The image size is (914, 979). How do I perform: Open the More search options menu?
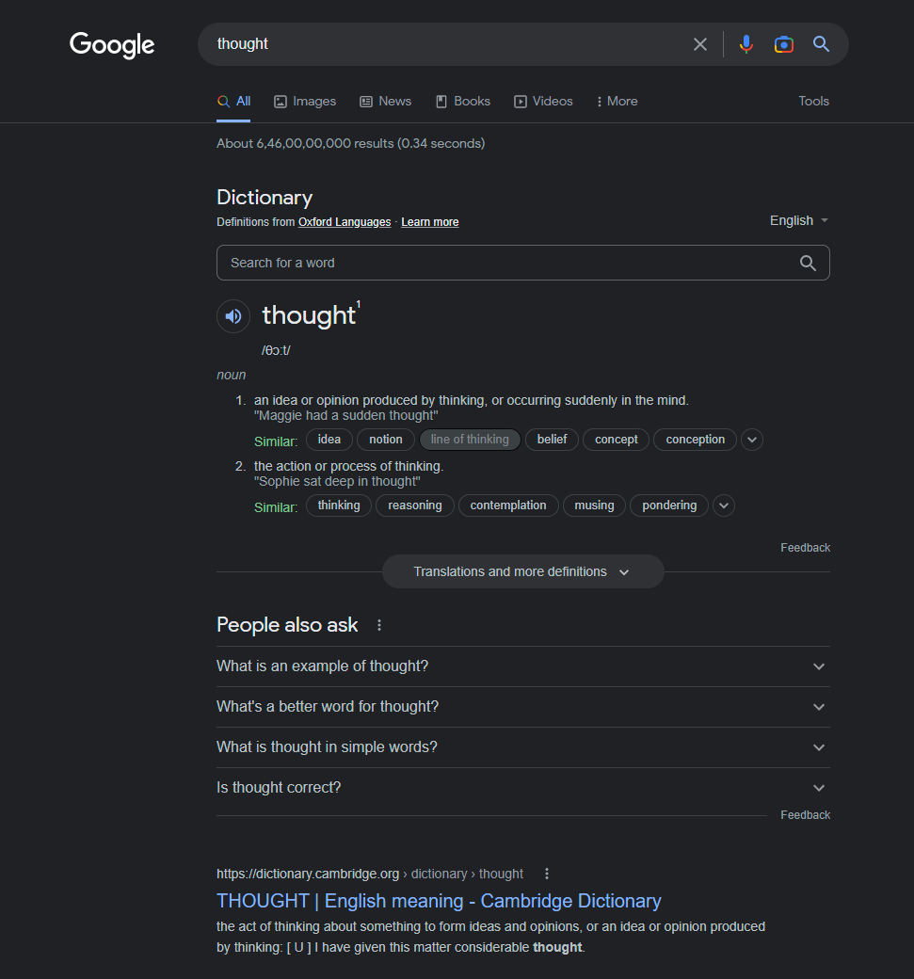[617, 101]
